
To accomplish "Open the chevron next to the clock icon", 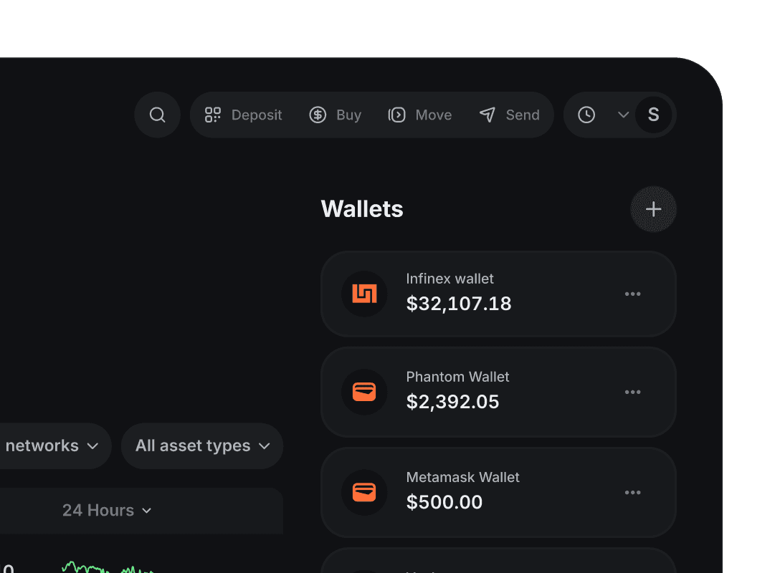I will pyautogui.click(x=622, y=115).
